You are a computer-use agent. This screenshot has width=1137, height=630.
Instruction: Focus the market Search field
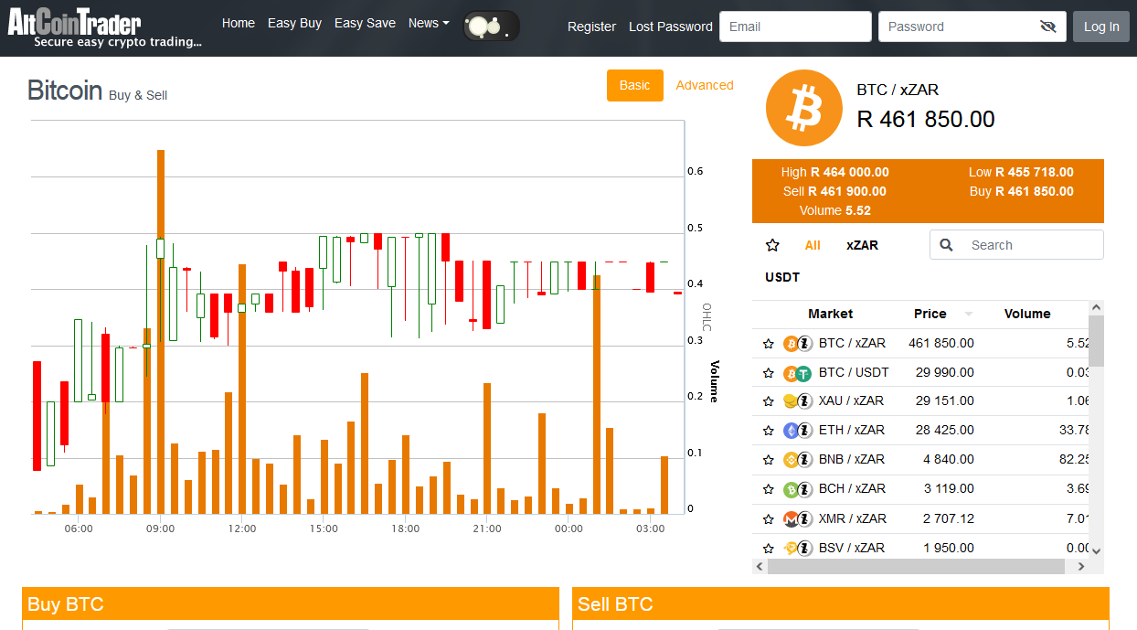point(1016,245)
